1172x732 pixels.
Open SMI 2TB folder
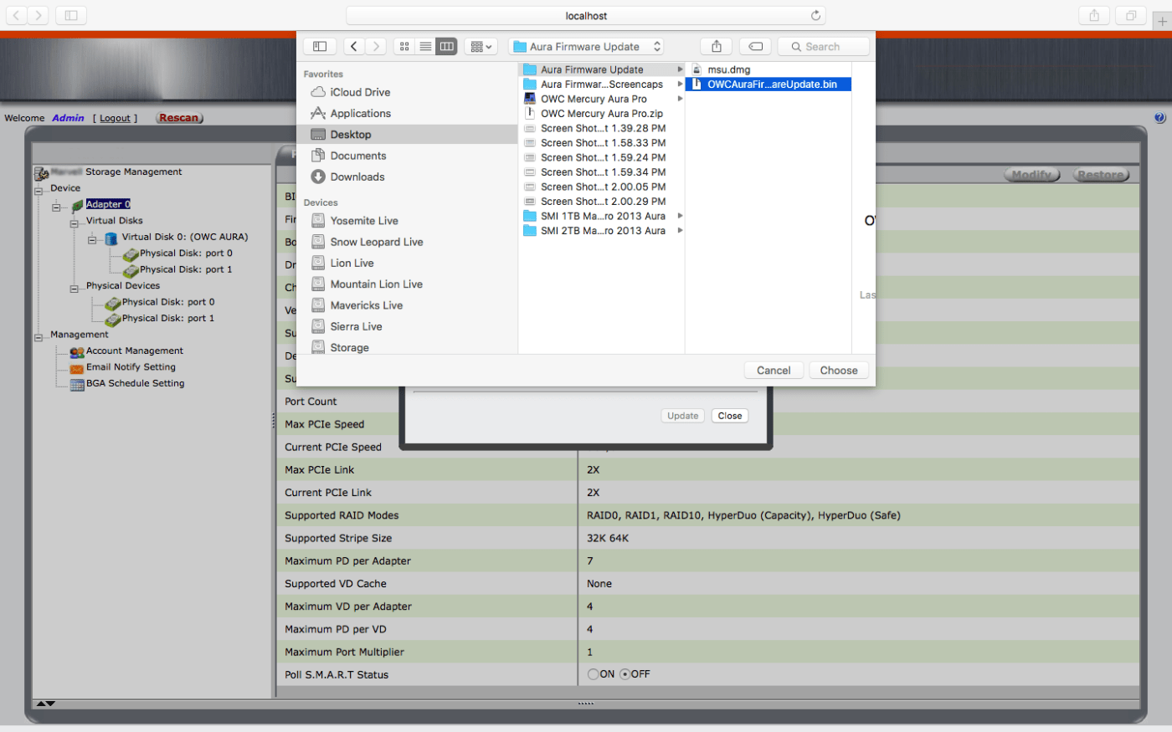coord(602,231)
